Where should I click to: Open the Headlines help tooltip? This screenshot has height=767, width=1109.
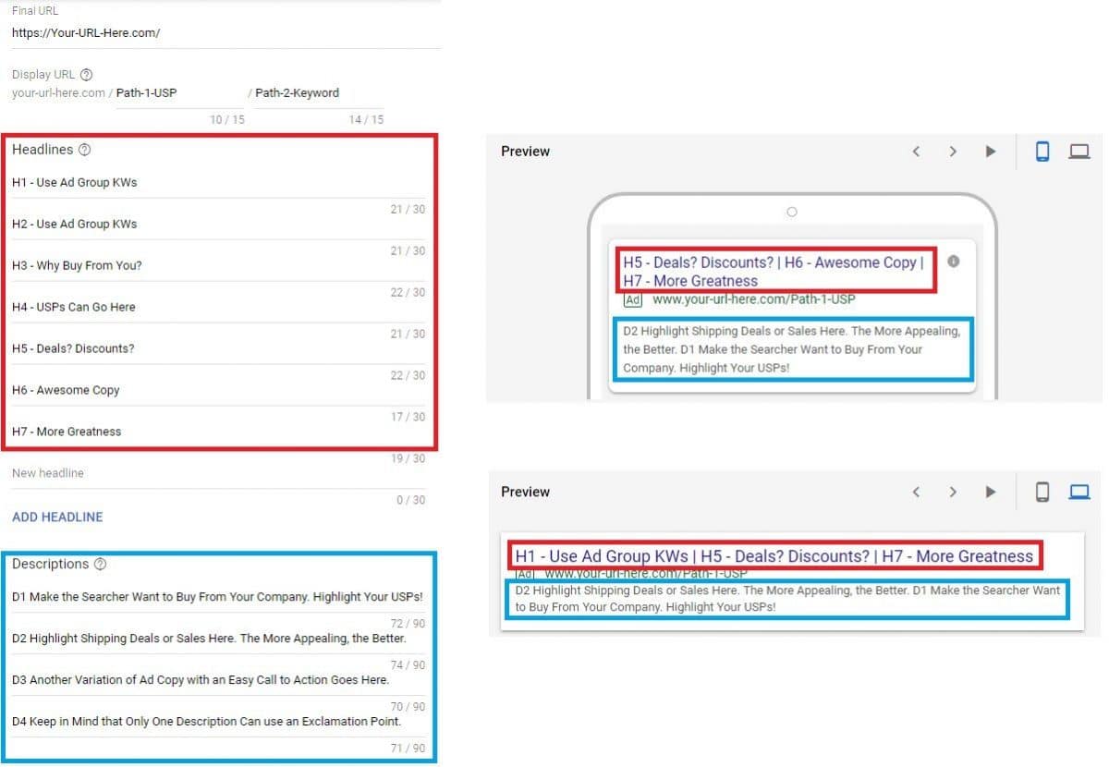point(84,149)
